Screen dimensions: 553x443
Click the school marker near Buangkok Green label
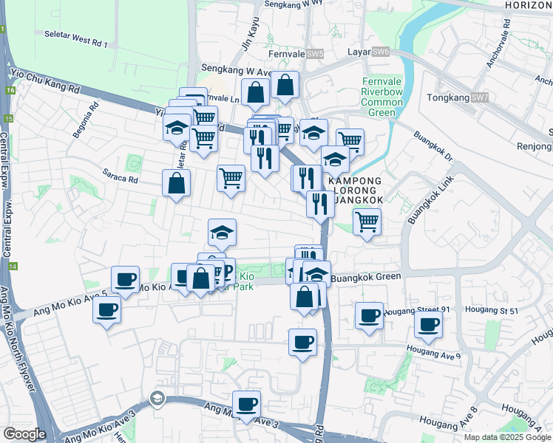(x=316, y=273)
